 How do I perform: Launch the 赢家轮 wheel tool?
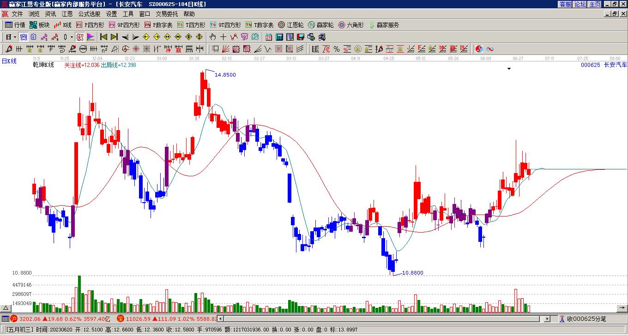pos(321,25)
